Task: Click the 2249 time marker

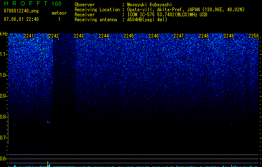Action: click(229, 35)
